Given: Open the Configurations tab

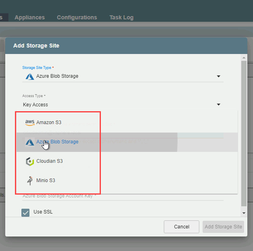Looking at the screenshot, I should coord(77,17).
